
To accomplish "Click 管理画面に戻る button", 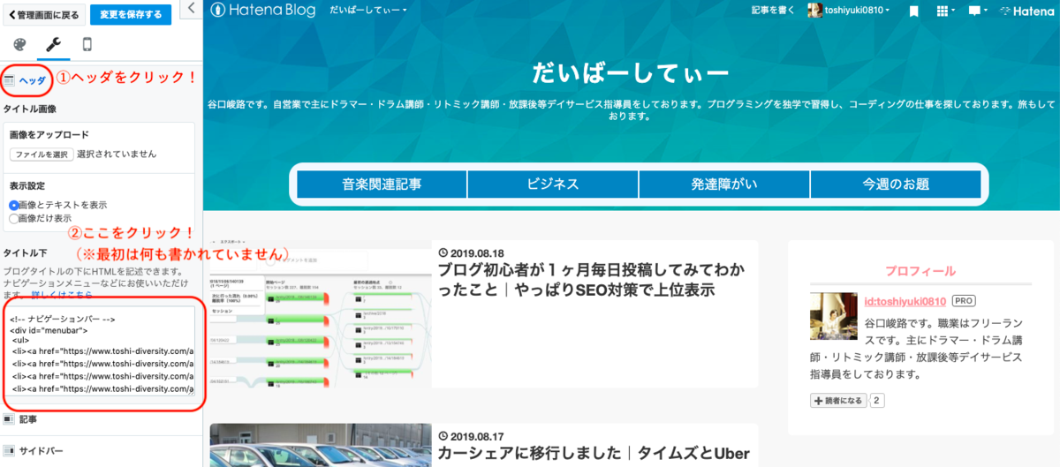I will pyautogui.click(x=44, y=15).
